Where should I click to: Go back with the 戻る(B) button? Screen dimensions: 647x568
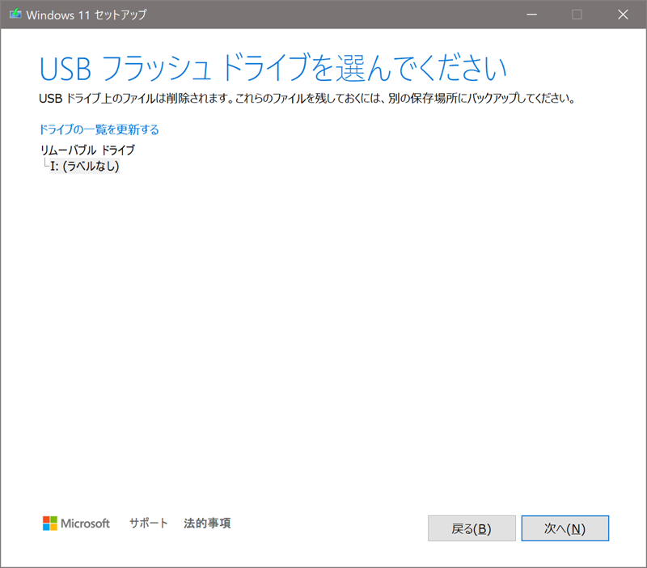pyautogui.click(x=472, y=528)
